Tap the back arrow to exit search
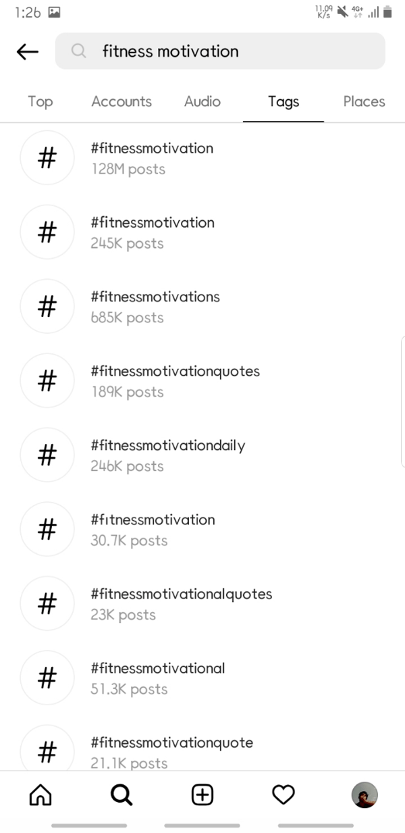The width and height of the screenshot is (405, 833). (x=27, y=51)
